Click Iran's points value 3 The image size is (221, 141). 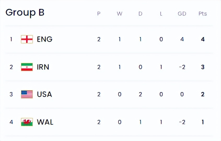[203, 67]
